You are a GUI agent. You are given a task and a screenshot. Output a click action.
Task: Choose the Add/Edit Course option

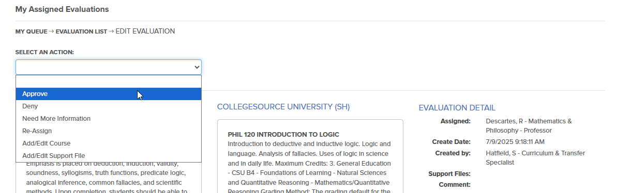[x=109, y=143]
